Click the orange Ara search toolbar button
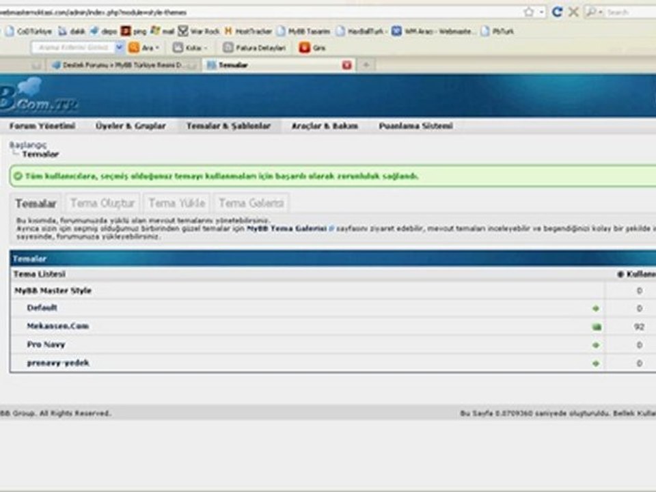Viewport: 656px width, 492px height. (143, 48)
